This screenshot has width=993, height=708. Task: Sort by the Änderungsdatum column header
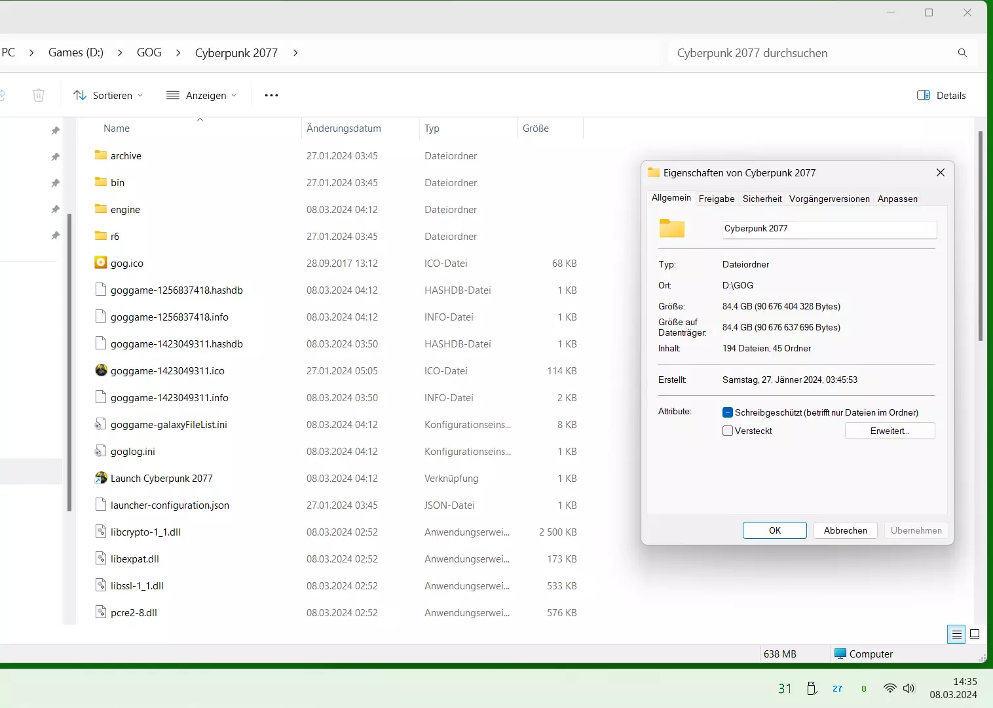343,128
